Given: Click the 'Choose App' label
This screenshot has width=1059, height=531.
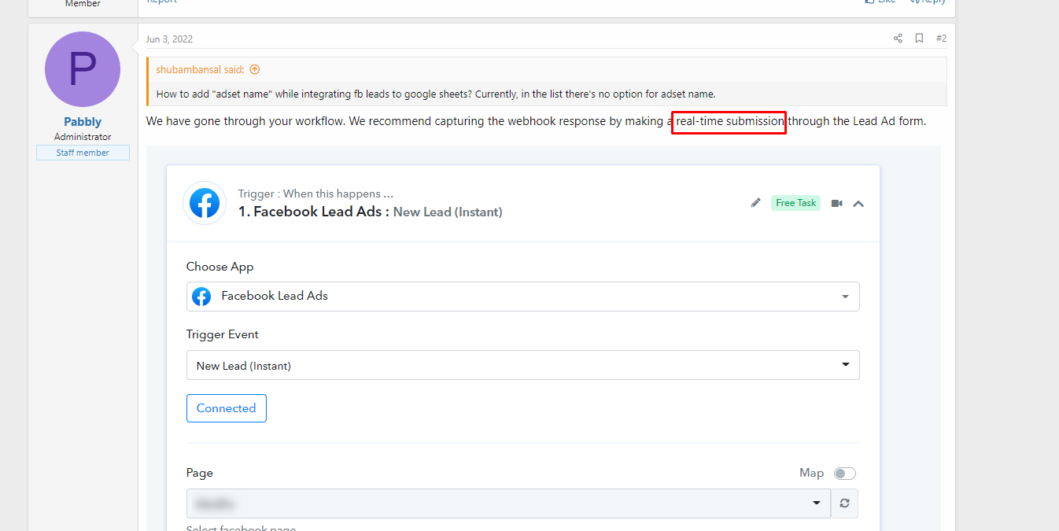Looking at the screenshot, I should coord(220,267).
